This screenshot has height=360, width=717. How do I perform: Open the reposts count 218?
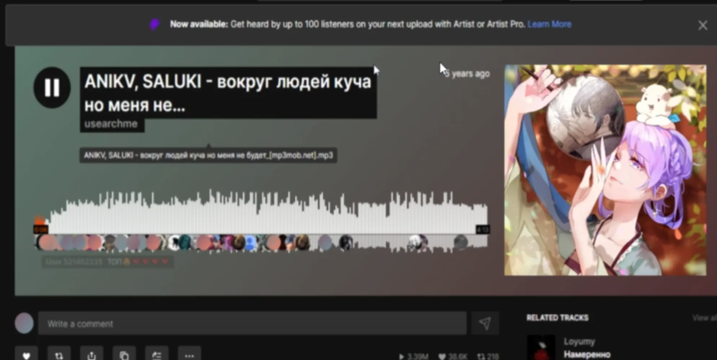488,356
